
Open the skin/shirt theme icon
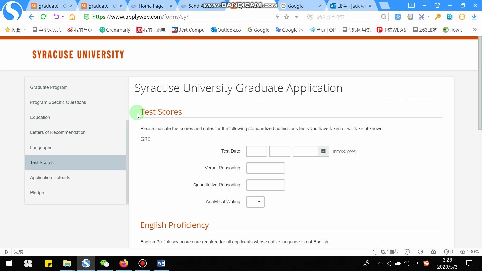pyautogui.click(x=437, y=5)
